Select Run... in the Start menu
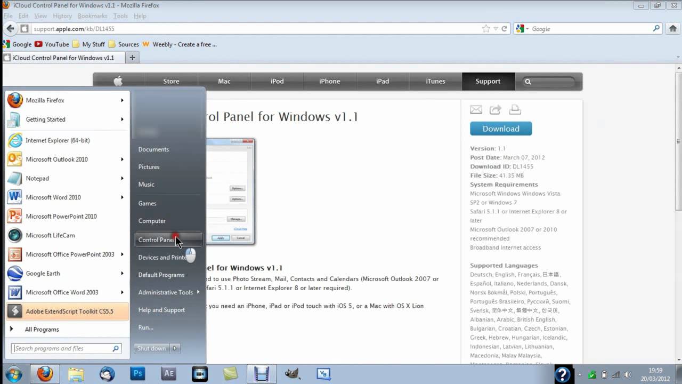682x384 pixels. coord(168,327)
